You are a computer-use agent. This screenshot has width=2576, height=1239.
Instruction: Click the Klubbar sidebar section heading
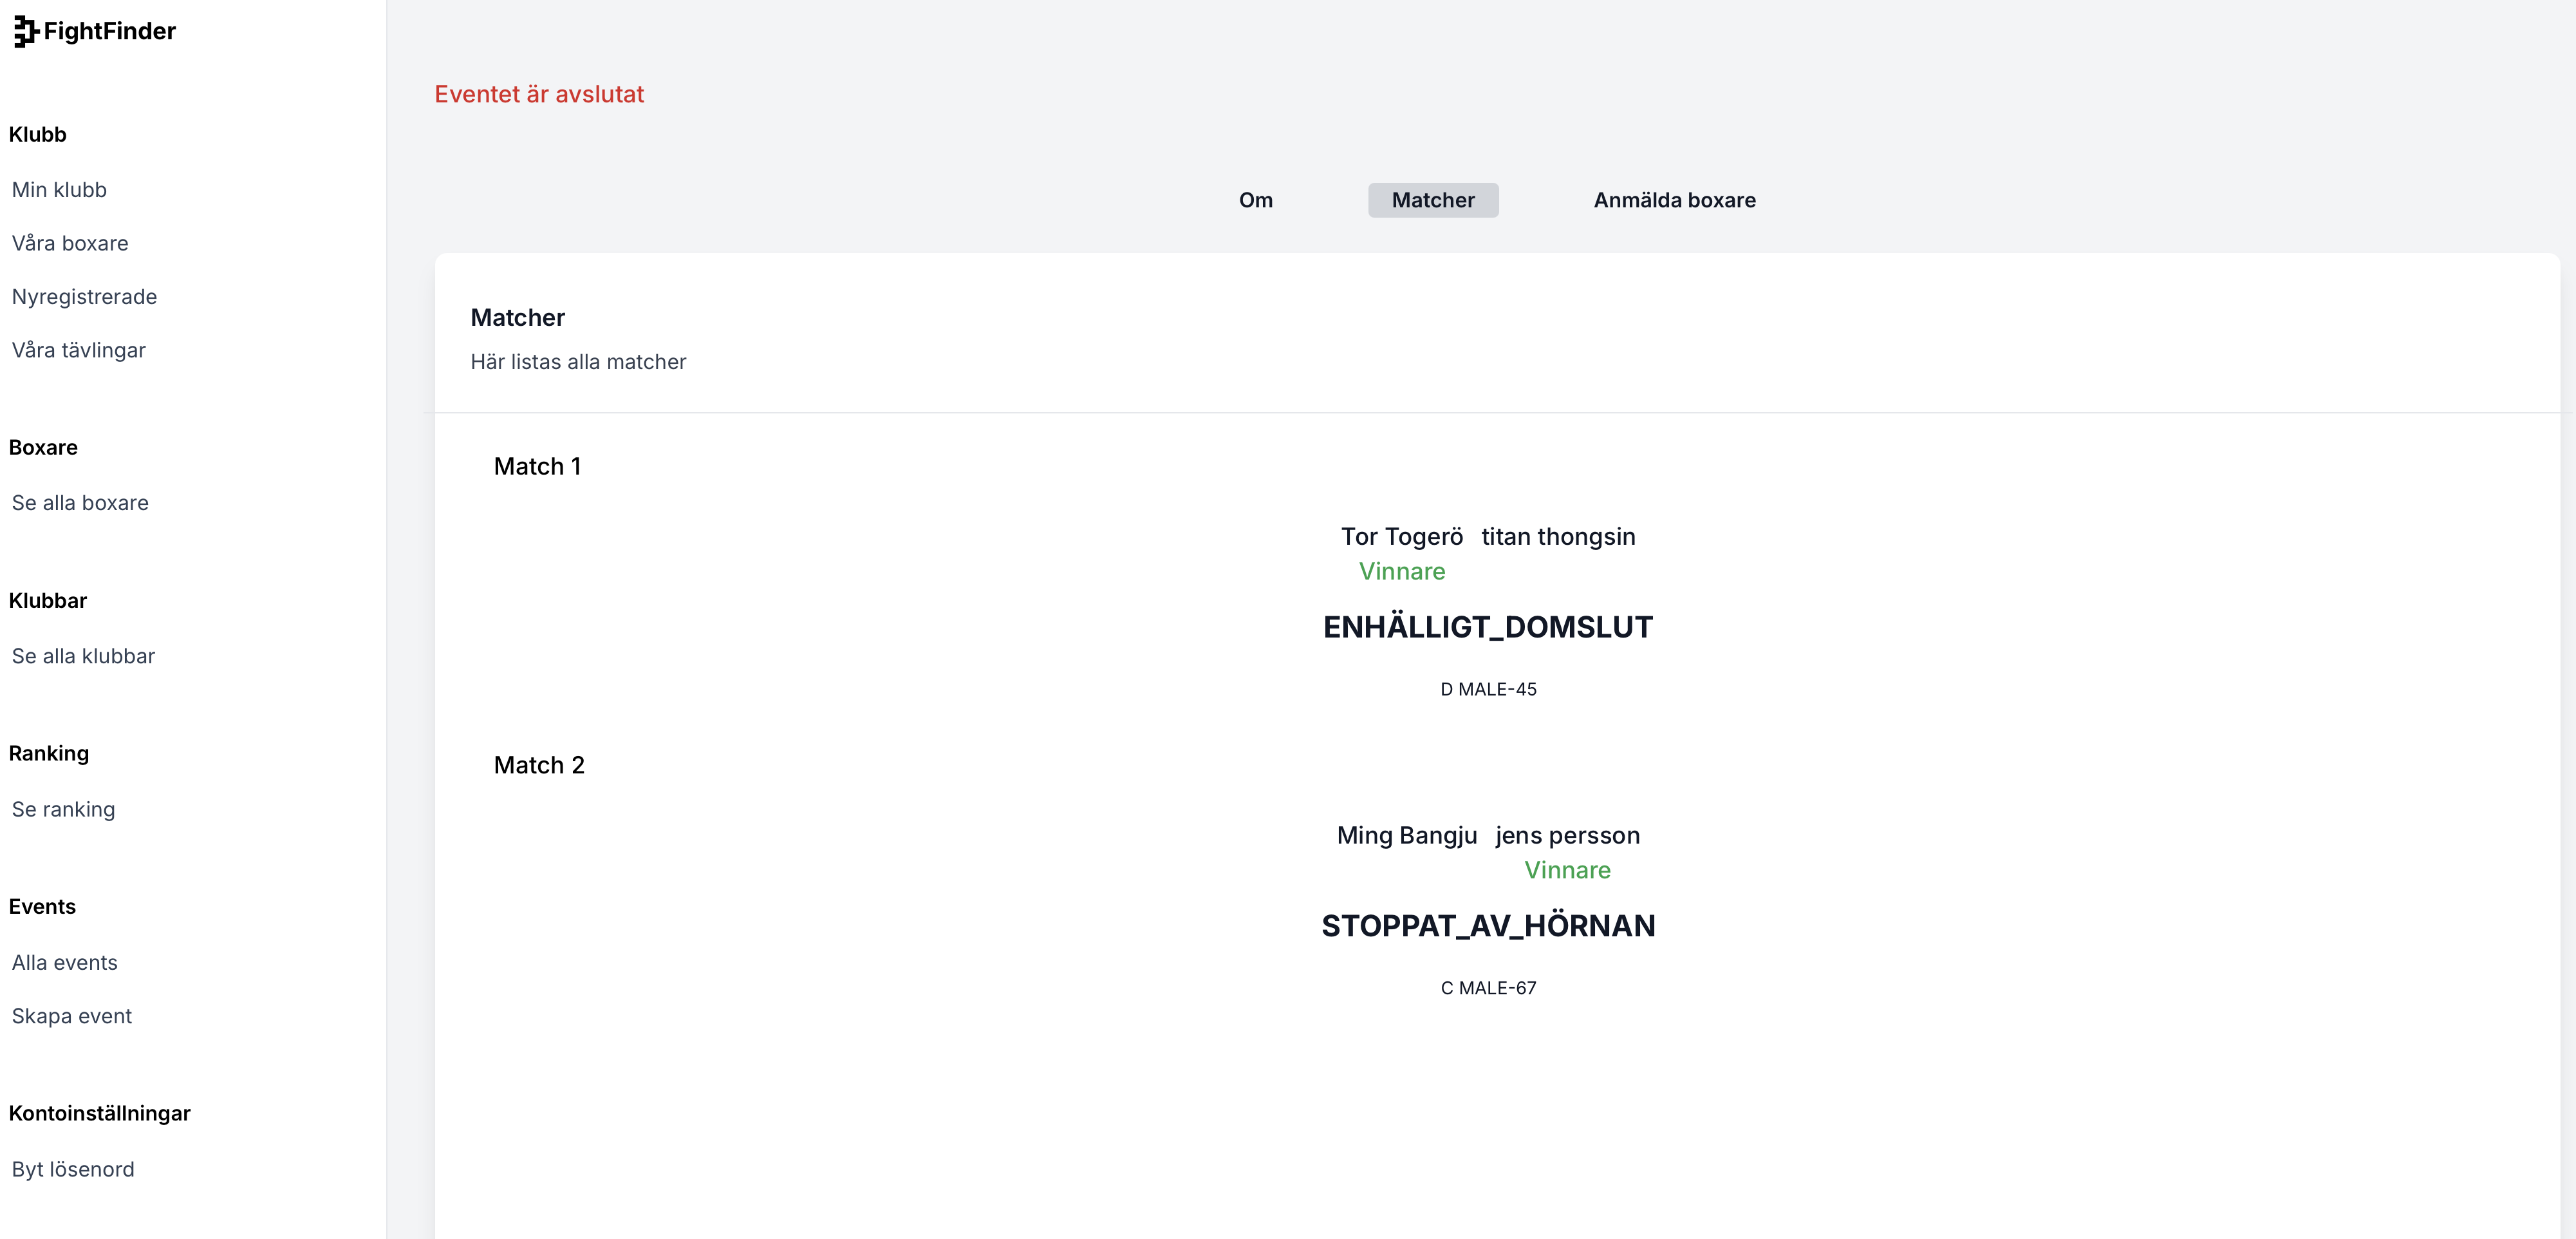pyautogui.click(x=48, y=600)
